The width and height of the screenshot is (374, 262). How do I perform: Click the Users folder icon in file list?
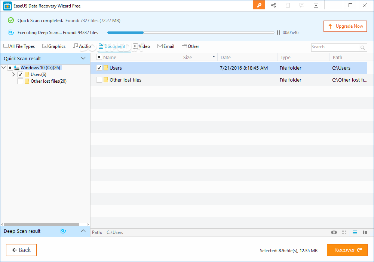click(x=106, y=68)
